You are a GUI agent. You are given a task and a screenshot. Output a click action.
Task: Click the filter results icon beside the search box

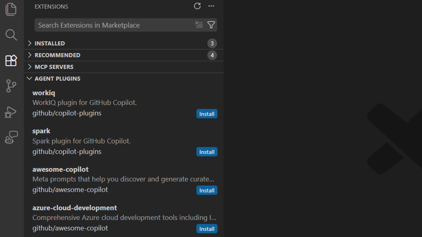point(199,25)
